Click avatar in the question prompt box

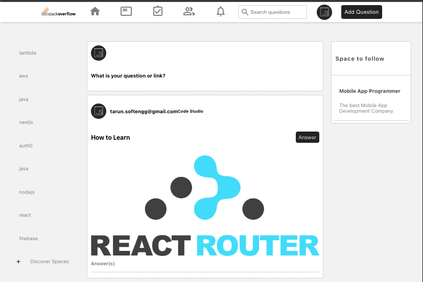tap(99, 53)
